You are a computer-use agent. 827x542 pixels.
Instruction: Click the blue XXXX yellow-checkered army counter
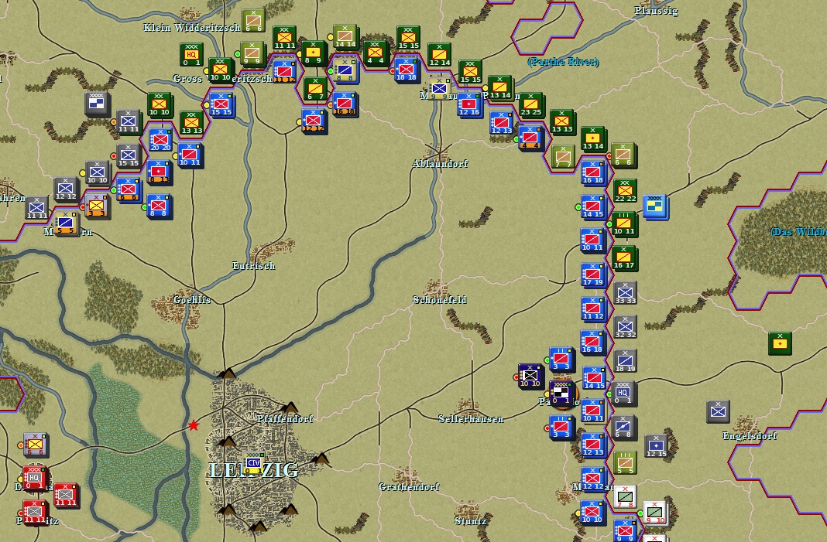click(655, 206)
